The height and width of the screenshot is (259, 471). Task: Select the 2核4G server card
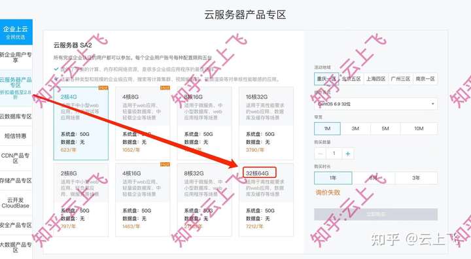pos(81,123)
